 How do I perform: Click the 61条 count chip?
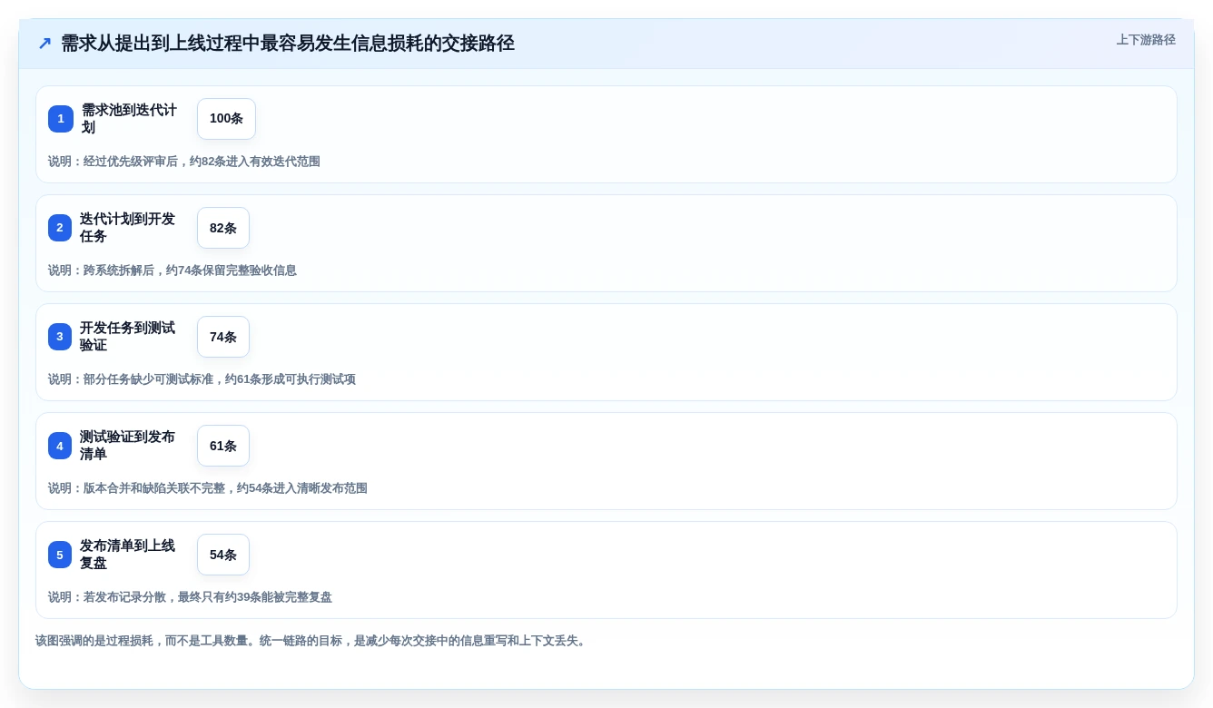click(223, 446)
